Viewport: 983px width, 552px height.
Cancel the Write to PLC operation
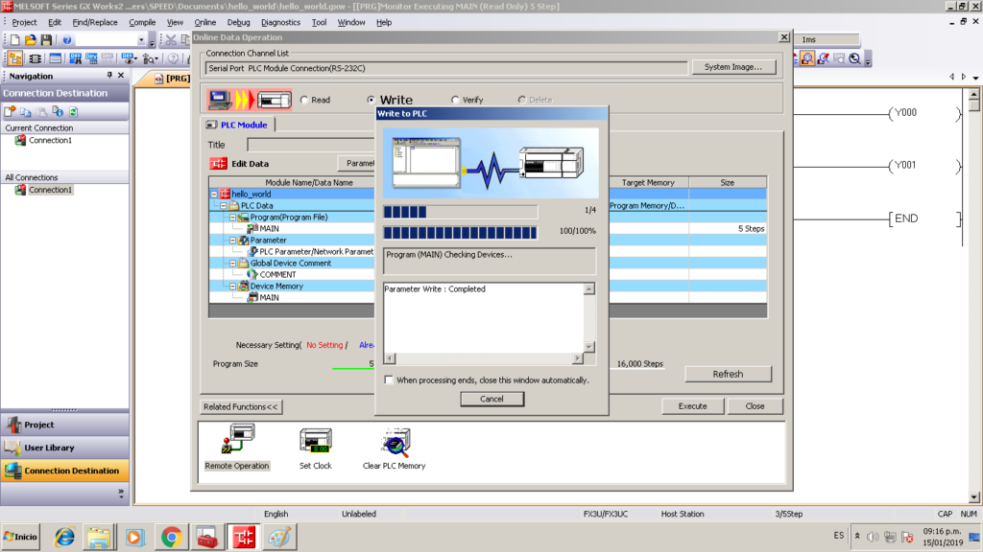pyautogui.click(x=492, y=399)
